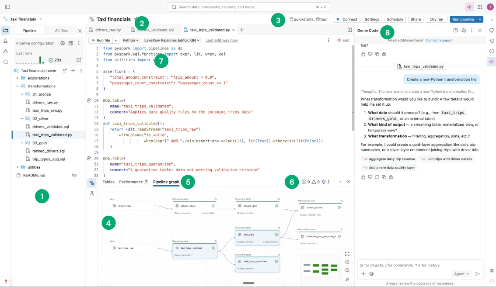This screenshot has height=287, width=496.
Task: Click the run-table gutter icon at line 20
Action: [x=89, y=158]
